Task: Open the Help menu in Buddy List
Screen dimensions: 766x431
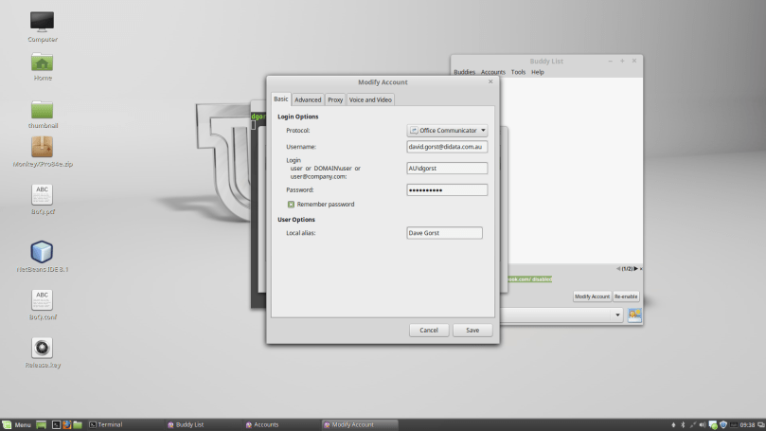Action: coord(538,72)
